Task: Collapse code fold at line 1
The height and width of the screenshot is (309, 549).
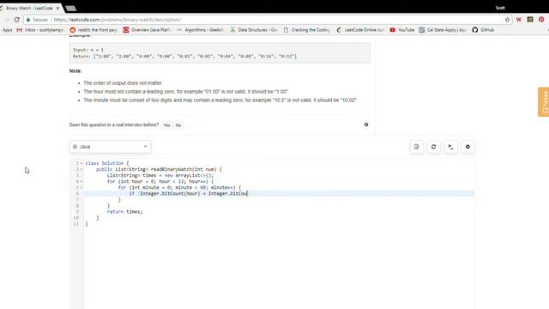Action: [x=81, y=163]
